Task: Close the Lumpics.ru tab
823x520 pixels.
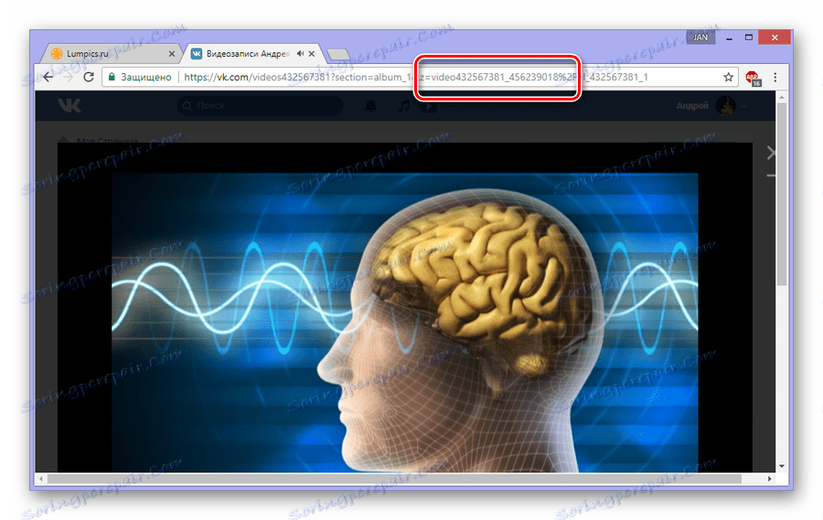Action: click(x=172, y=54)
